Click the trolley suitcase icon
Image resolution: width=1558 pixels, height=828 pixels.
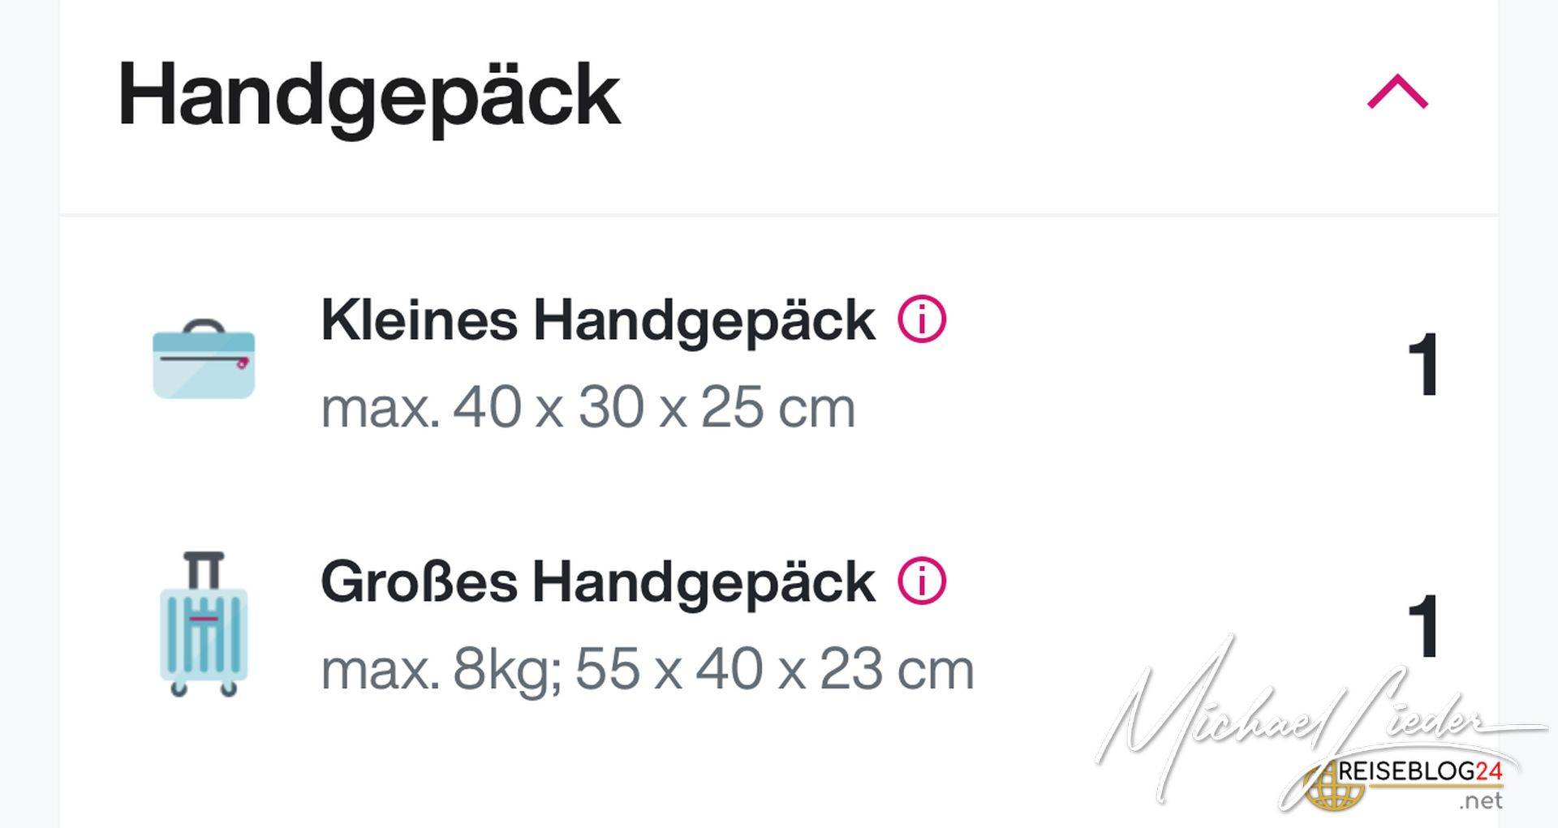point(204,624)
